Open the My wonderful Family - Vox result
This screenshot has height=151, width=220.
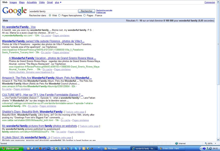tap(19, 27)
